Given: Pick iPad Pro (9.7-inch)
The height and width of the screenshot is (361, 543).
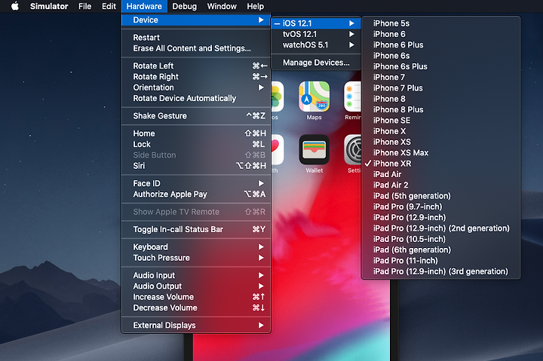Looking at the screenshot, I should coord(441,207).
